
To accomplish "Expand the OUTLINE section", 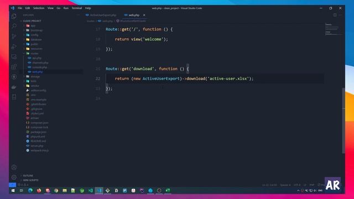I will 28,176.
